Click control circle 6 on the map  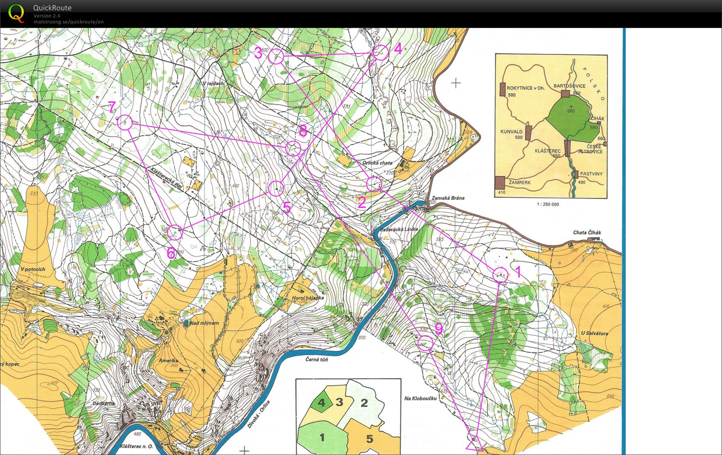click(175, 232)
